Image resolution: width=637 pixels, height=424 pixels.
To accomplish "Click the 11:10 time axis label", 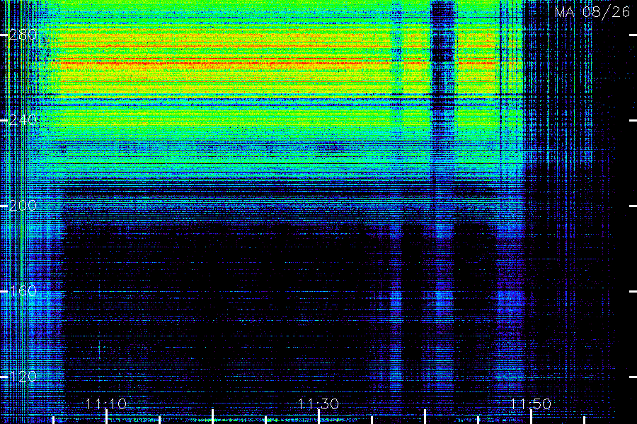I will pos(106,404).
